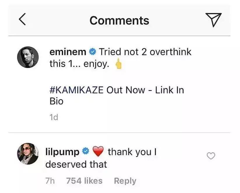Tap the paper plane share icon
Image resolution: width=240 pixels, height=193 pixels.
pyautogui.click(x=213, y=20)
